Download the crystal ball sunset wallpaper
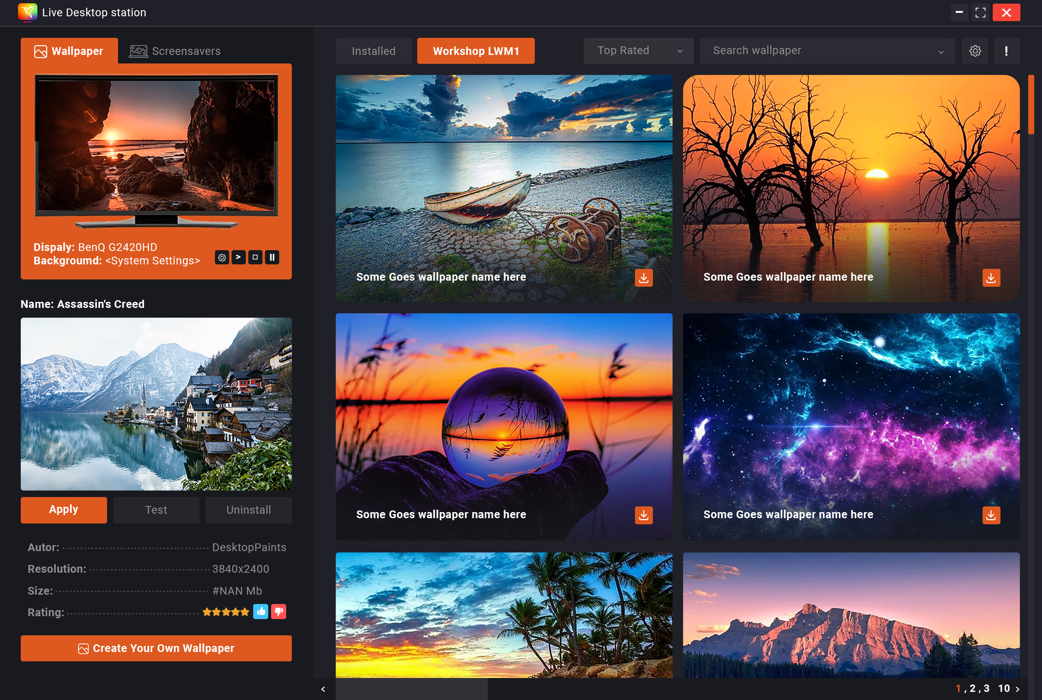Screen dimensions: 1042x700 click(644, 515)
